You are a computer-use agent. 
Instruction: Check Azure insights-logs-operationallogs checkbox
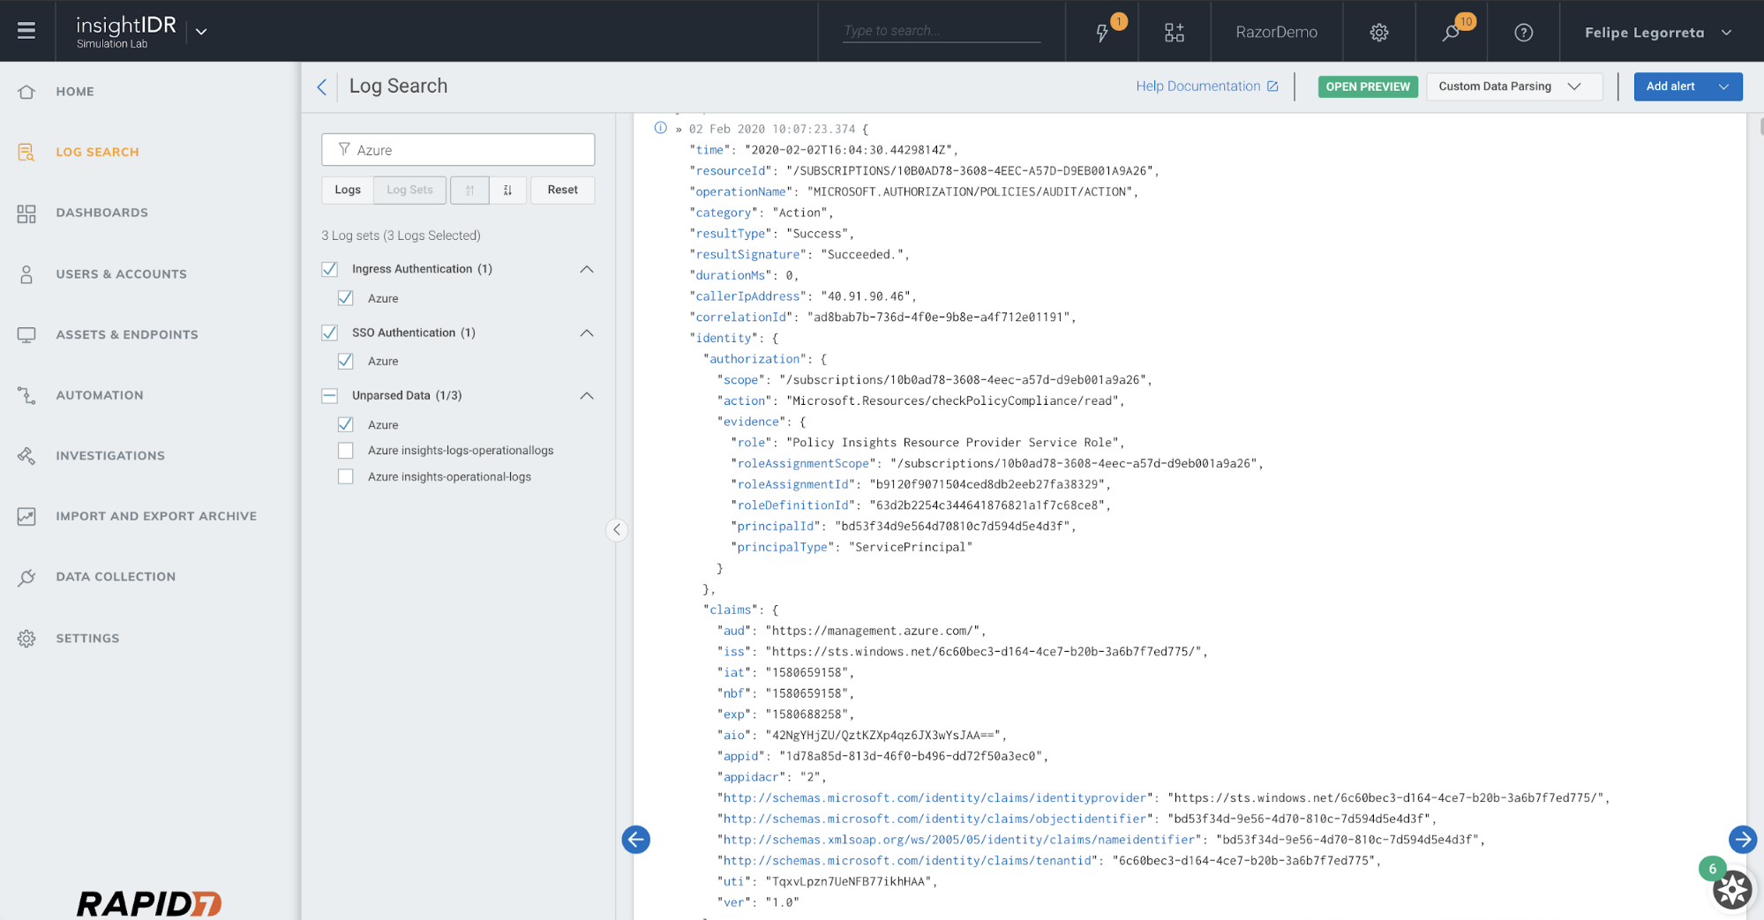point(346,450)
